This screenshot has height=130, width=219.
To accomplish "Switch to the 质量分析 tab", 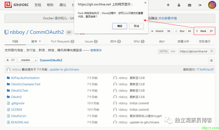I will 183,41.
